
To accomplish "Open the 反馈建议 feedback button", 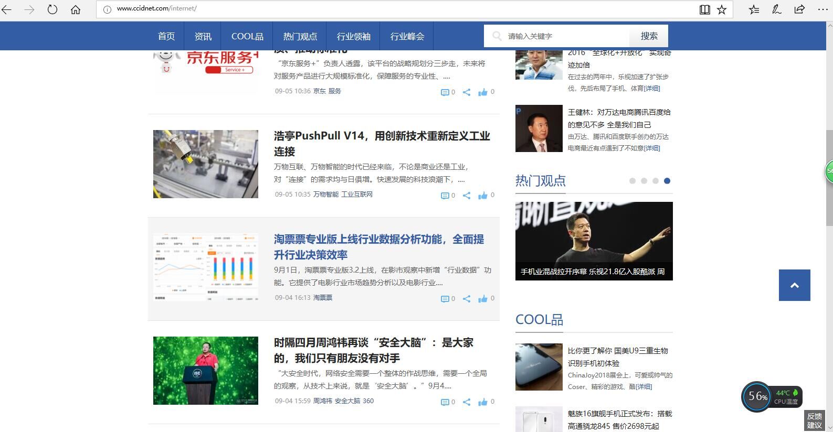I will click(x=814, y=420).
